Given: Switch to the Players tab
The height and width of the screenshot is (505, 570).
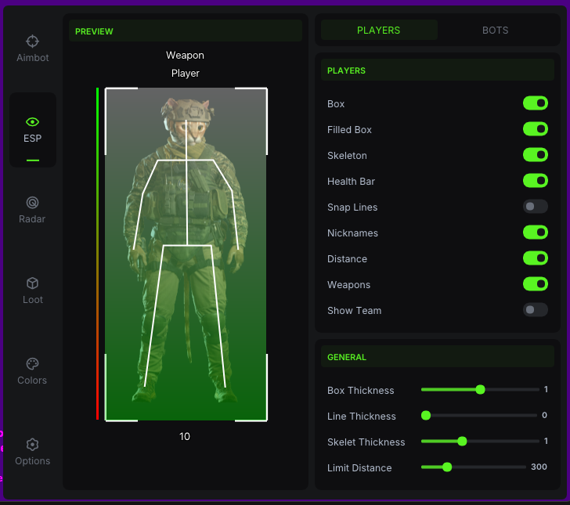Looking at the screenshot, I should (379, 31).
